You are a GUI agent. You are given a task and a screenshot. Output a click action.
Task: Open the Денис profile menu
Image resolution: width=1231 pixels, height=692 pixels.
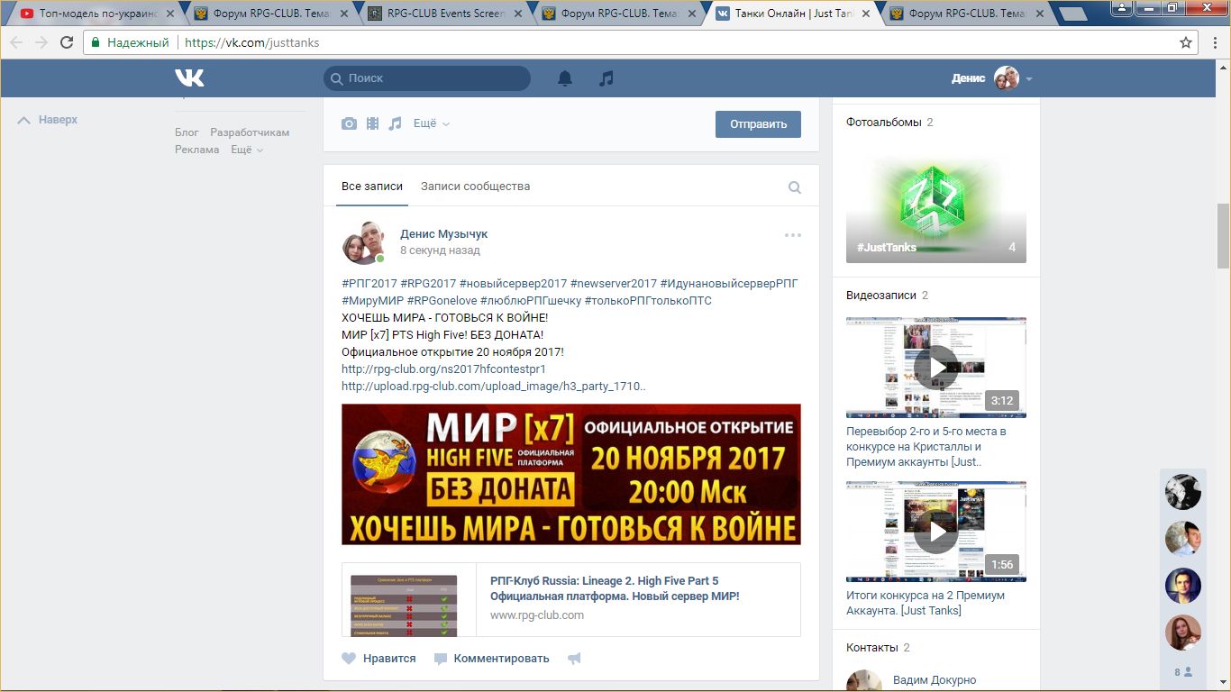991,78
